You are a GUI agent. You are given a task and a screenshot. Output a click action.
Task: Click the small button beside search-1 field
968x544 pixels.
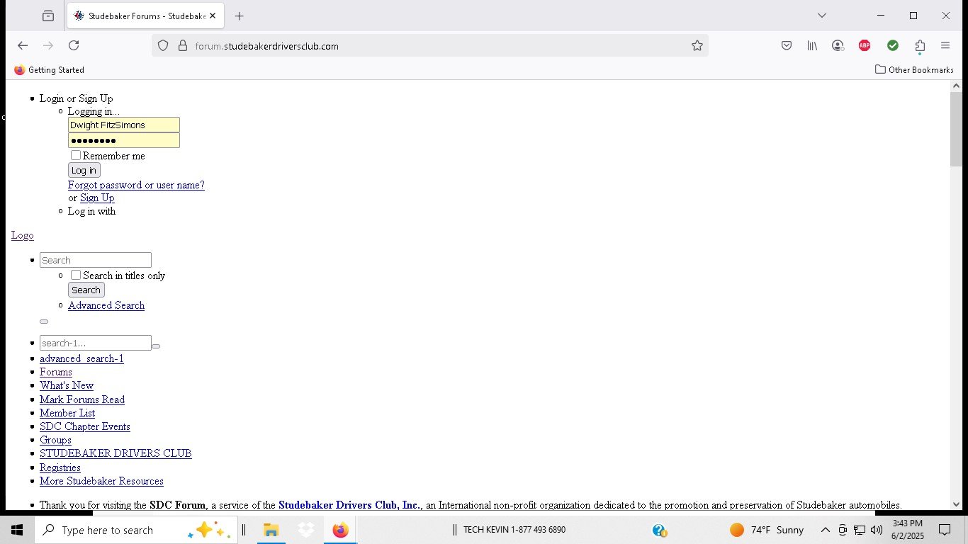point(156,346)
